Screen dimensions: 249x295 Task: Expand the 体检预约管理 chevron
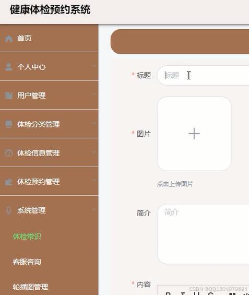(94, 181)
